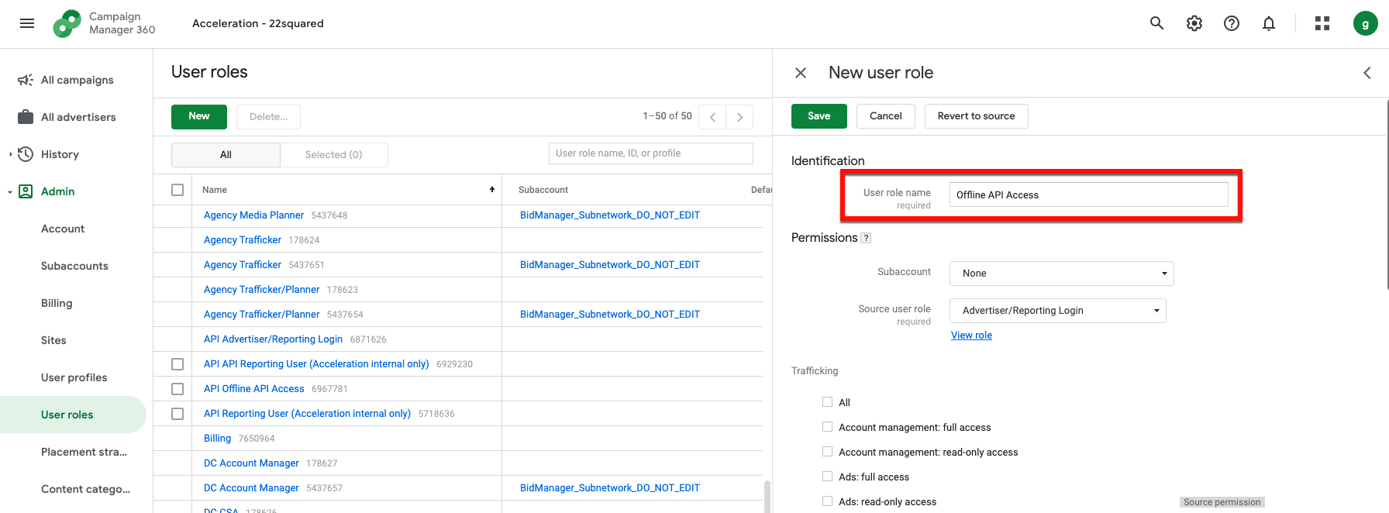
Task: Expand the History tree arrow
Action: 10,154
